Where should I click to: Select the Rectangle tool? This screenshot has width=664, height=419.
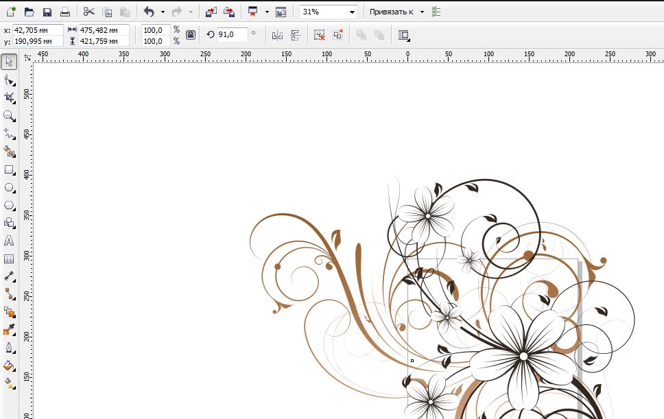pyautogui.click(x=9, y=169)
